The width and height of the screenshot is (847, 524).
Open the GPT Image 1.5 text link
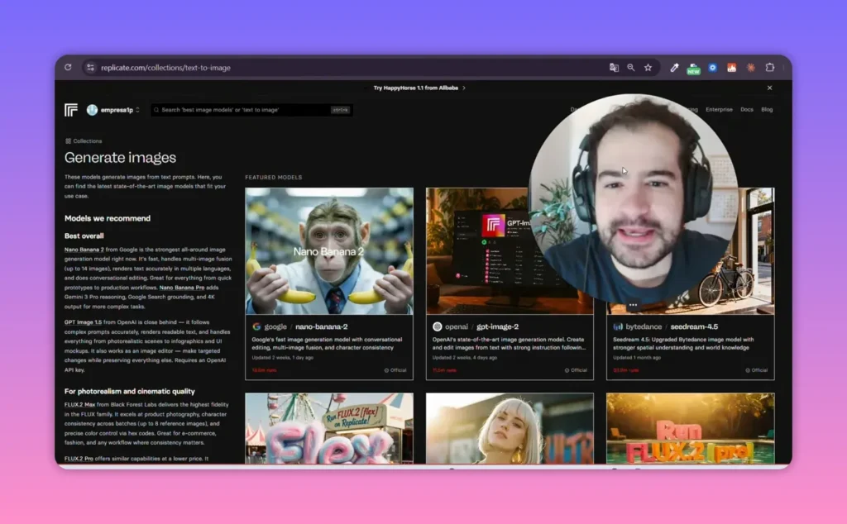pos(83,322)
